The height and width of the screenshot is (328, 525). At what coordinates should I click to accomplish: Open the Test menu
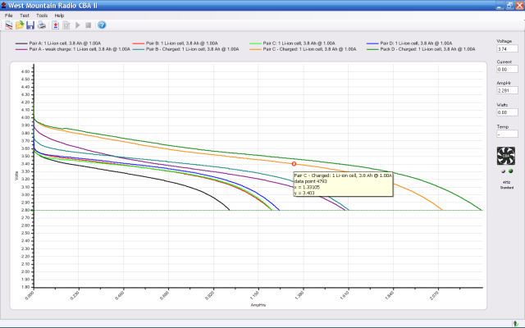click(x=25, y=16)
